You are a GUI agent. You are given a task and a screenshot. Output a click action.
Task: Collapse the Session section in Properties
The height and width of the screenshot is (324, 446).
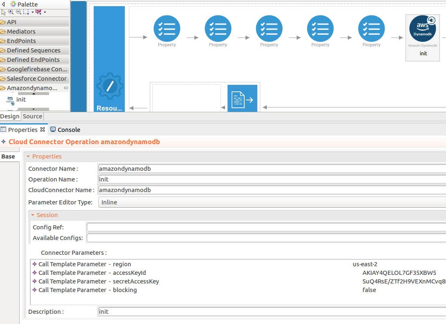coord(33,215)
